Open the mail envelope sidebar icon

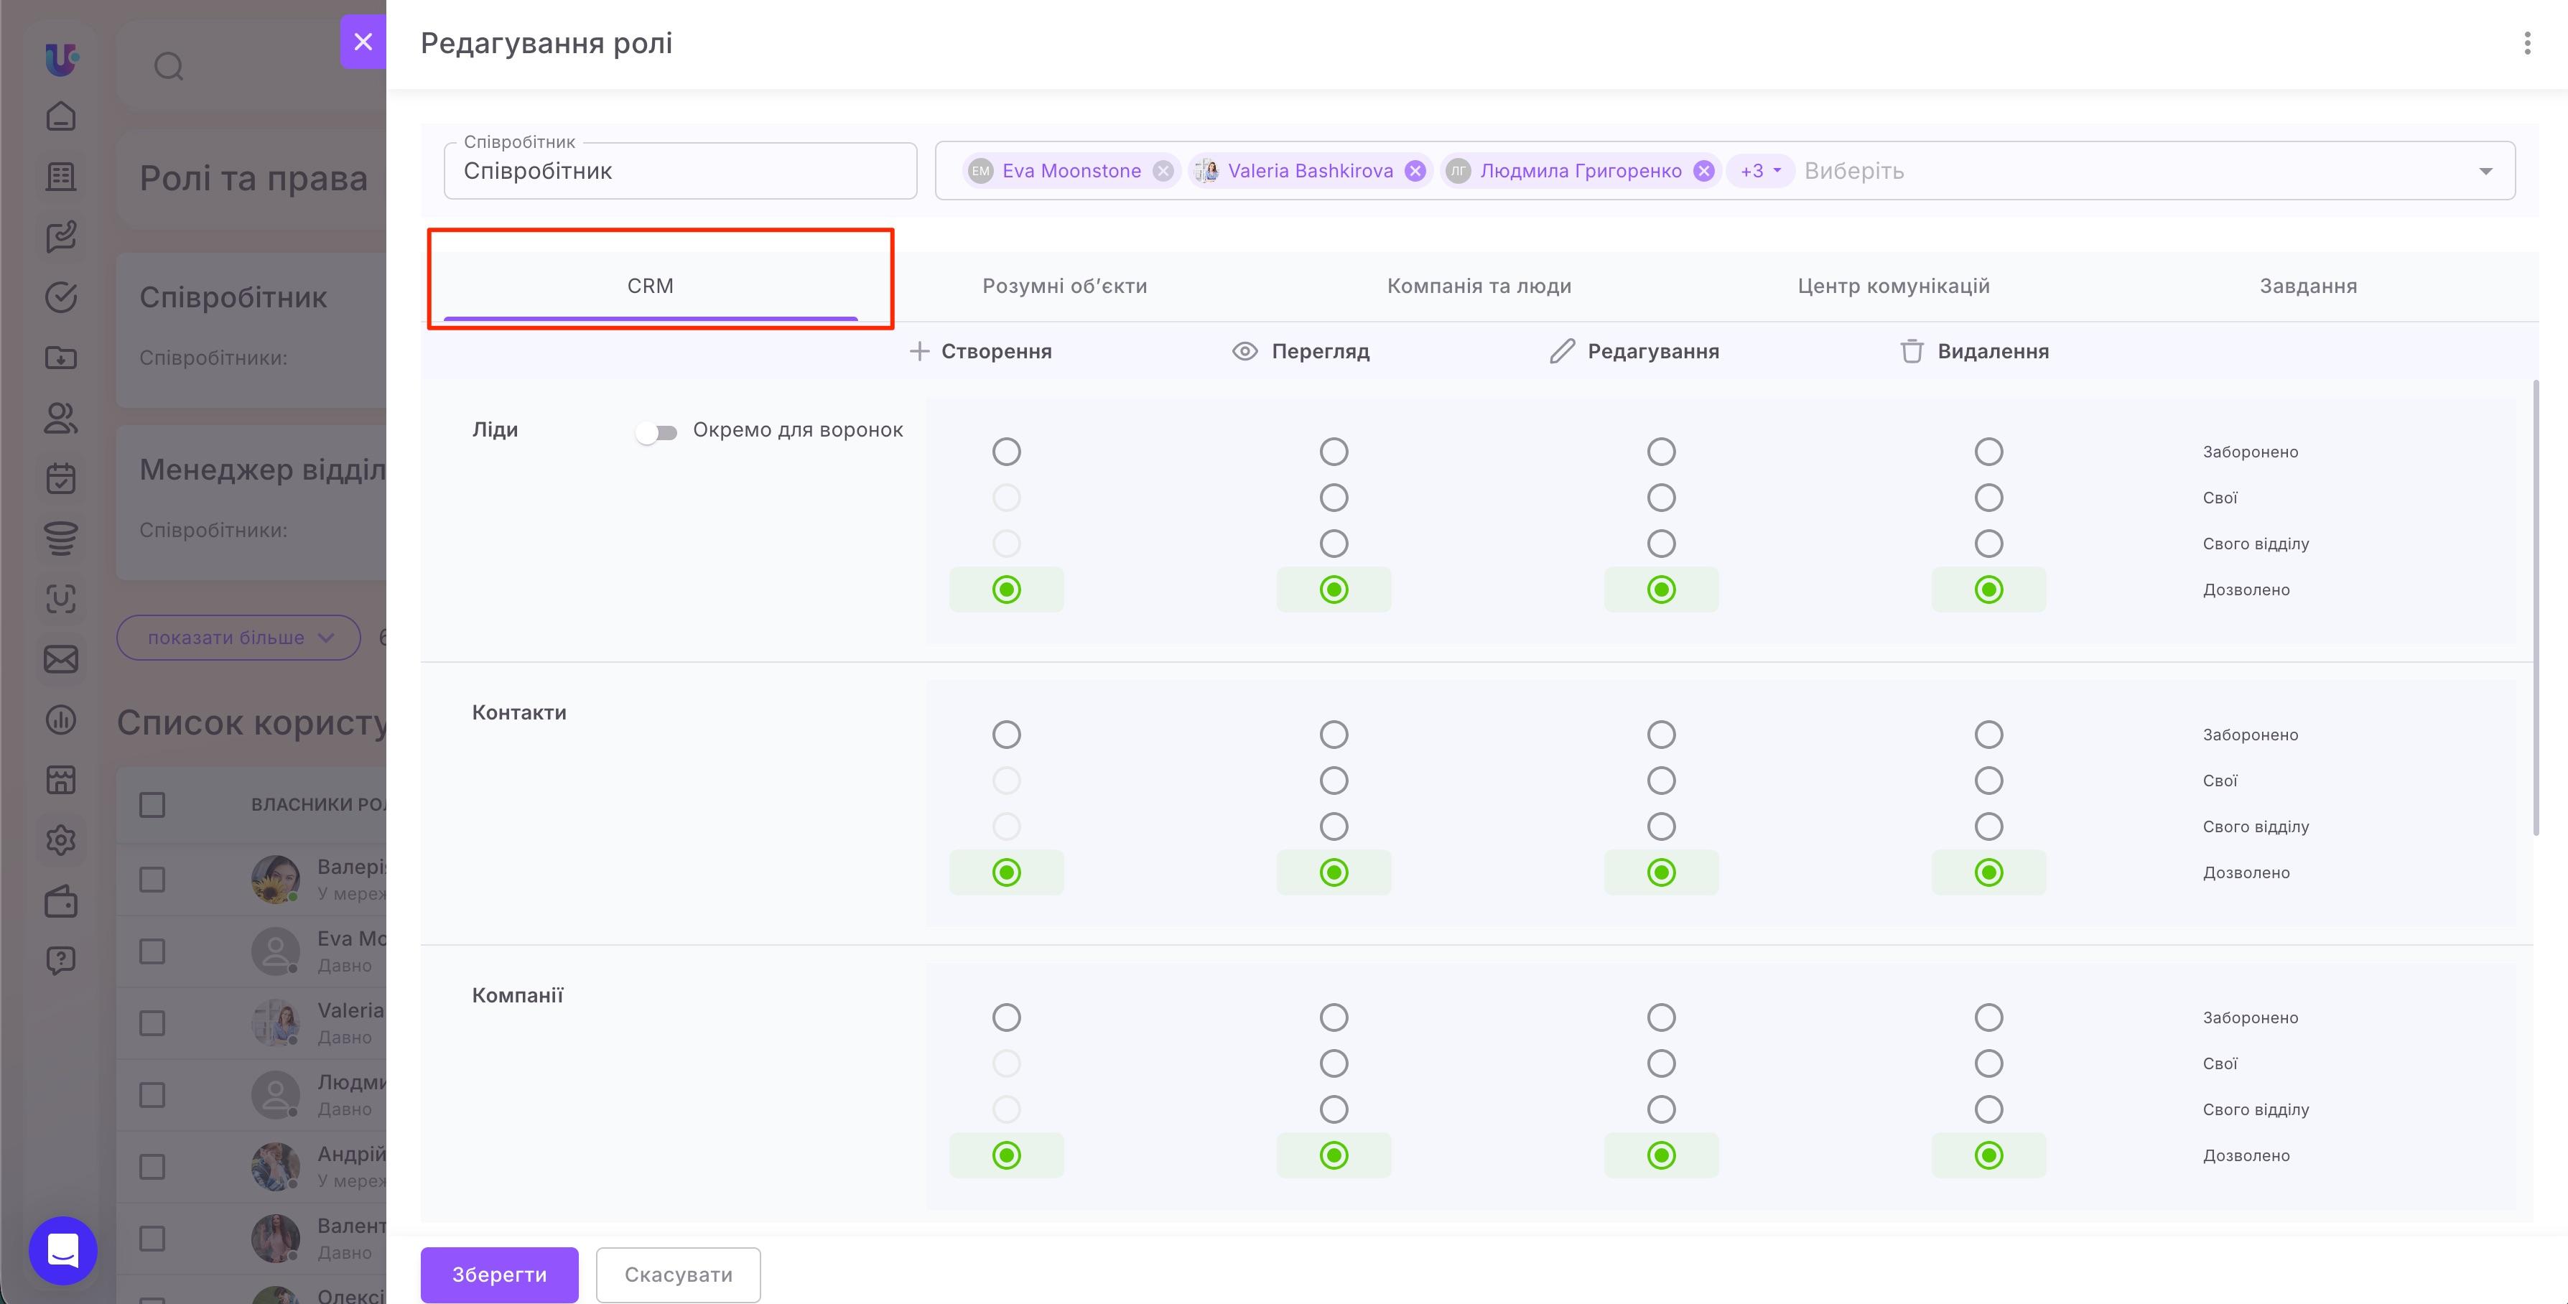click(x=61, y=659)
